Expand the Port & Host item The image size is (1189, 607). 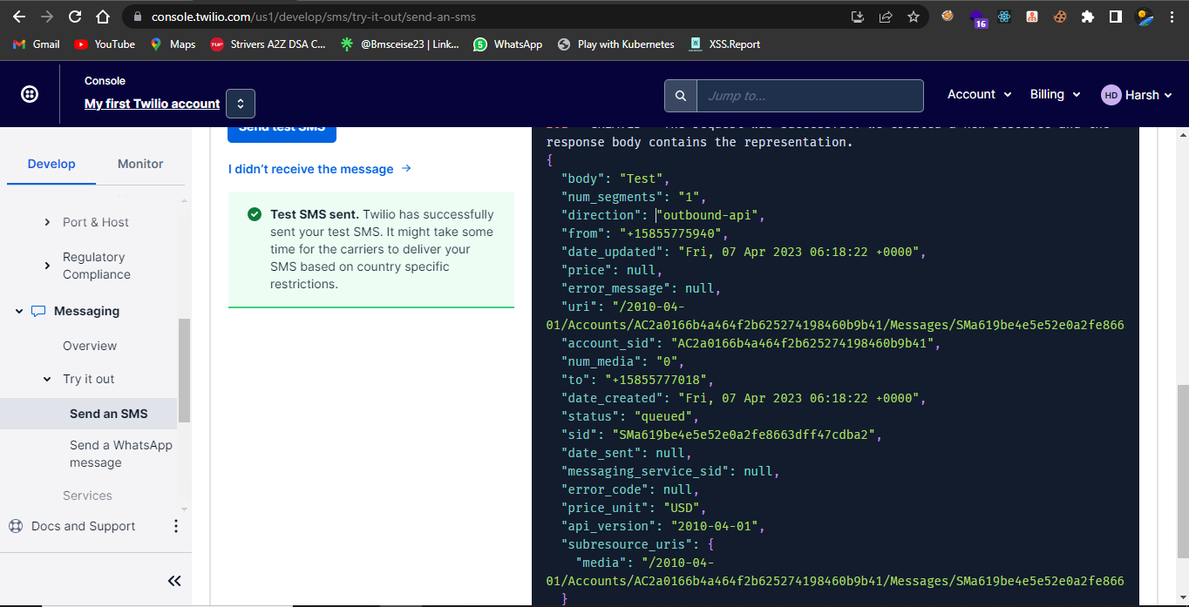[x=47, y=222]
